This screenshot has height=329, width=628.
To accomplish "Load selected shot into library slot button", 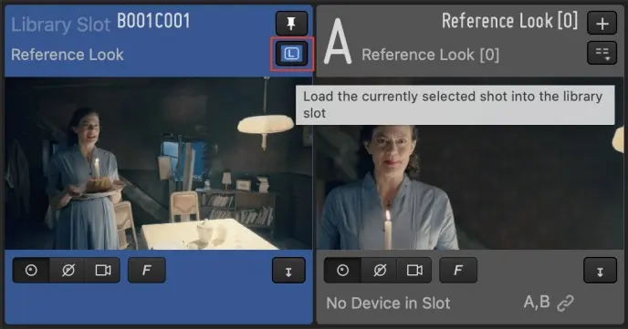I will pos(291,53).
